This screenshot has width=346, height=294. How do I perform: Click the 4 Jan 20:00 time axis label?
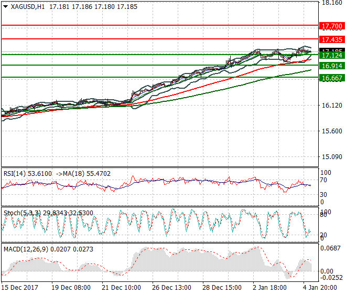tap(320, 288)
